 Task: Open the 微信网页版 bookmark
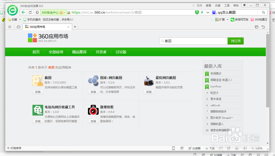[240, 19]
